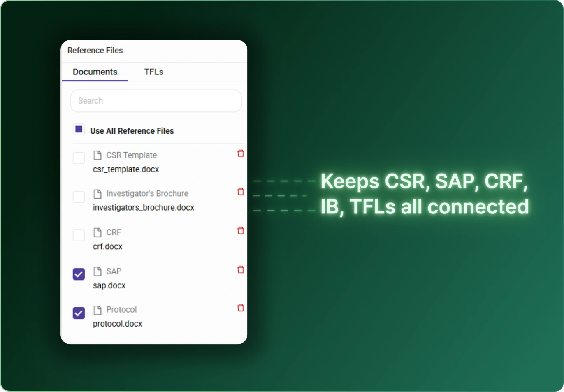Click the CSR Template document icon
The height and width of the screenshot is (392, 564).
pyautogui.click(x=97, y=155)
